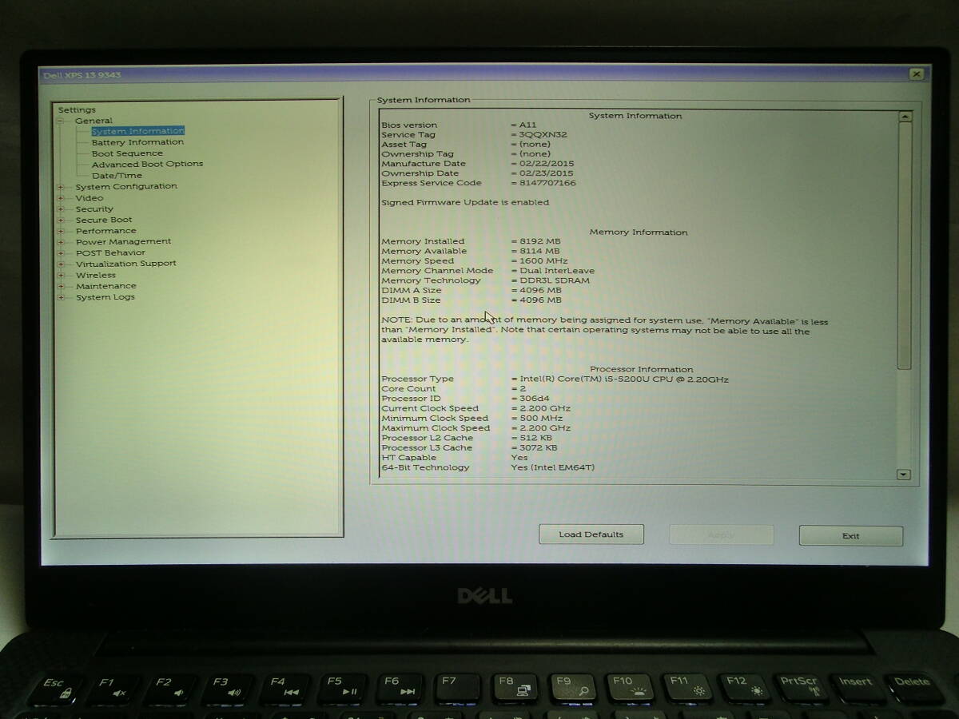The height and width of the screenshot is (719, 959).
Task: Click the Memory Information section heading
Action: click(x=639, y=232)
